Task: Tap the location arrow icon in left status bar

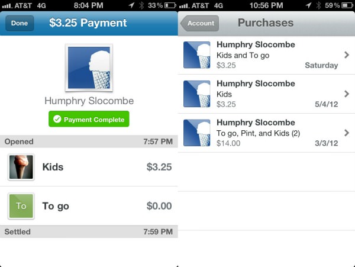Action: [131, 5]
